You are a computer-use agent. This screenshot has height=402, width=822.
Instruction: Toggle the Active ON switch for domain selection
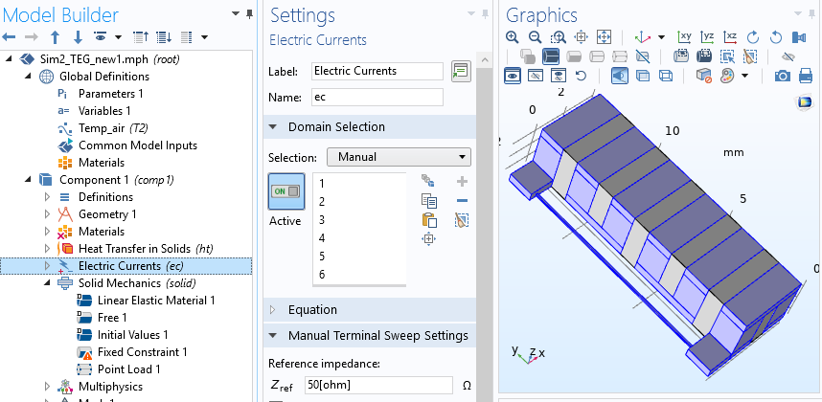(286, 191)
